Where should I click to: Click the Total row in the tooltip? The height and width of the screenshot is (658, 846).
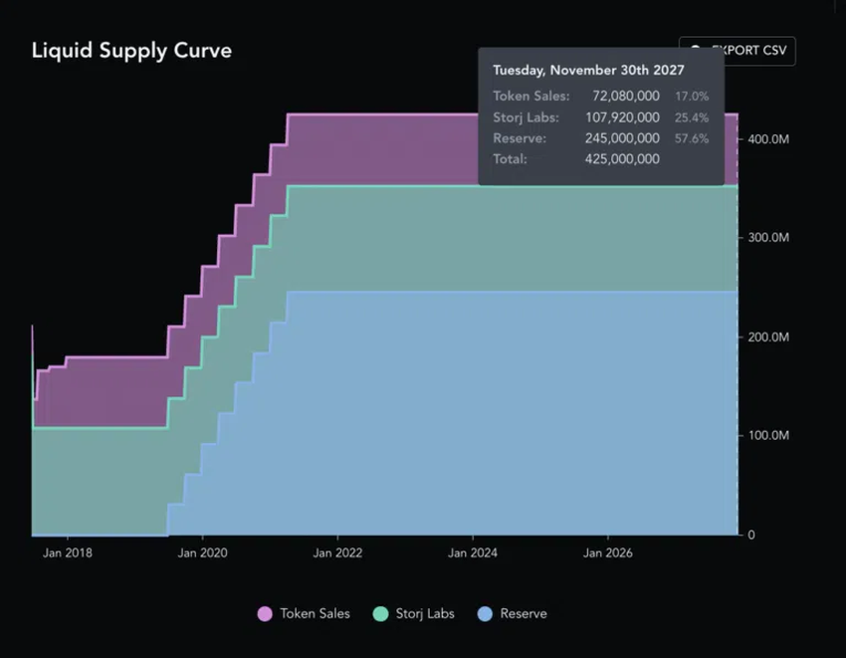coord(576,159)
